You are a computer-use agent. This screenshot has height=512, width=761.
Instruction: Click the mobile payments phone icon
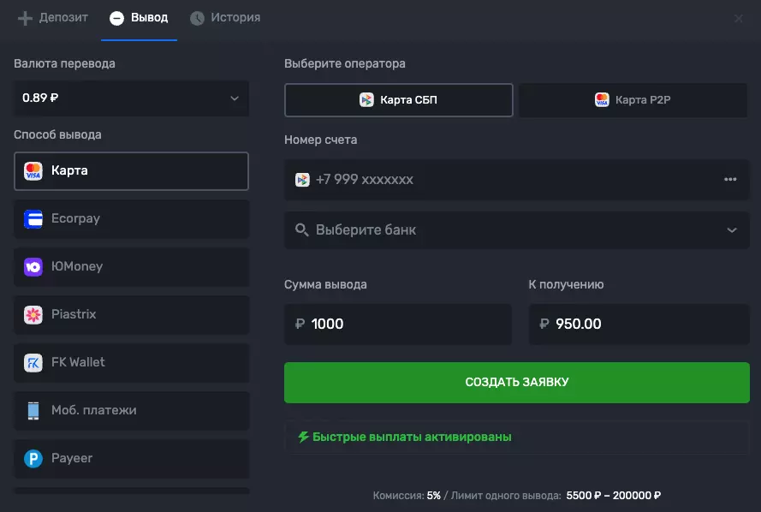click(33, 410)
